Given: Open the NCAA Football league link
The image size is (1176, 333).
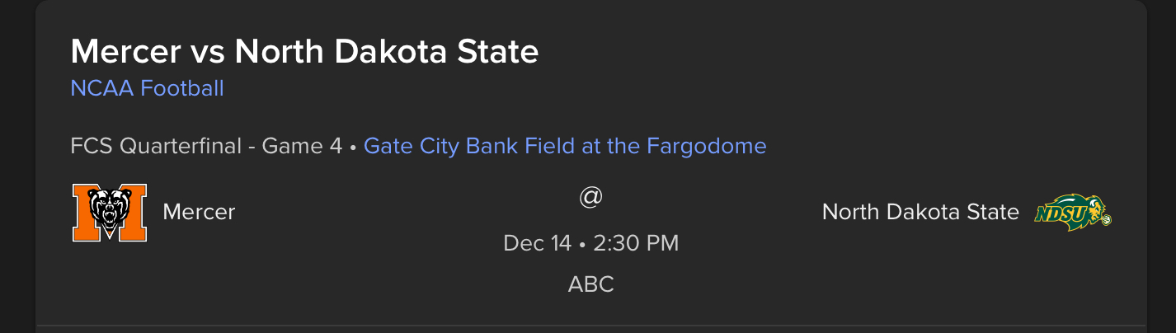Looking at the screenshot, I should tap(147, 88).
